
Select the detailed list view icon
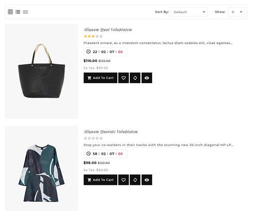tap(18, 12)
